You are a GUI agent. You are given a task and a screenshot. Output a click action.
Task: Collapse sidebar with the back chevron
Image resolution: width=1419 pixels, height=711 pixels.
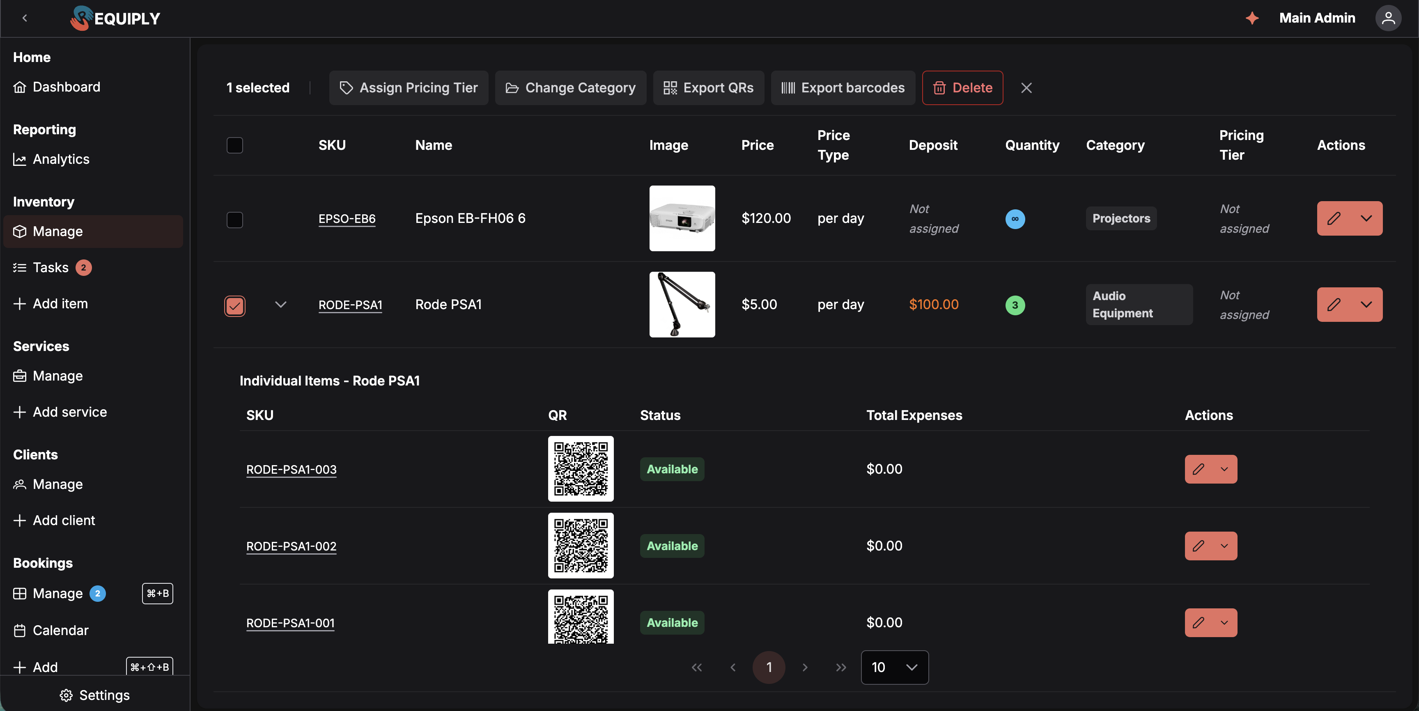point(25,18)
